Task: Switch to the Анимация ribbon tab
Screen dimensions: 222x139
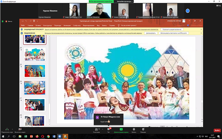Action: pyautogui.click(x=67, y=25)
